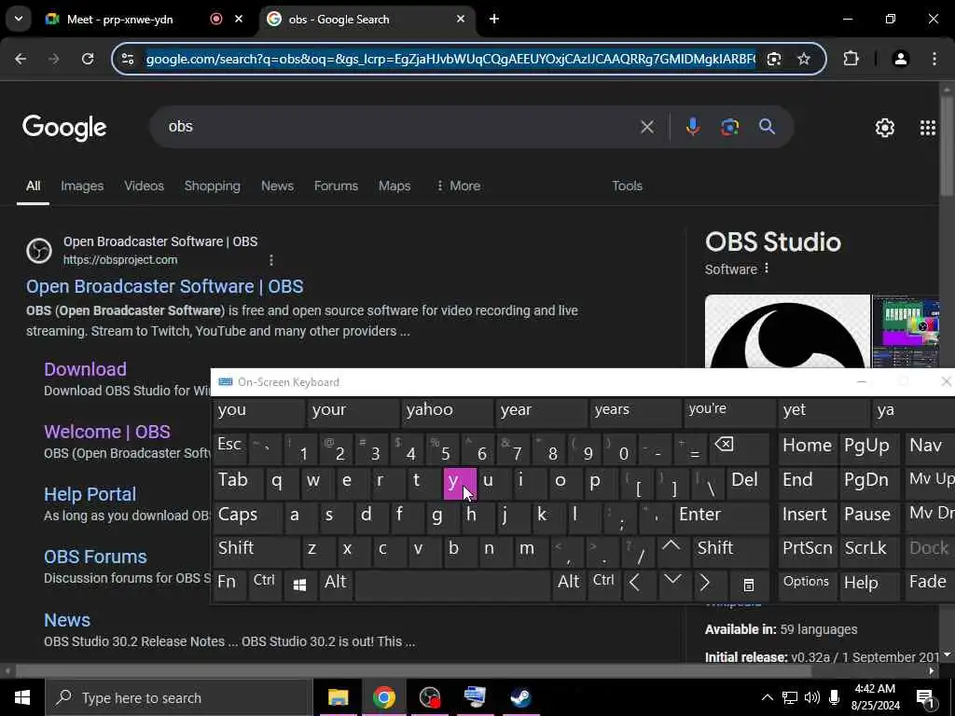Open OBS Studio from the taskbar
Viewport: 955px width, 716px height.
430,697
